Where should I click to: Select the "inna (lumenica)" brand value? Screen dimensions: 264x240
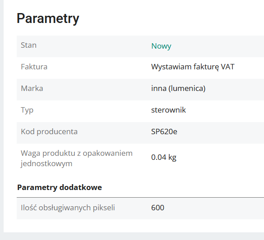(178, 88)
